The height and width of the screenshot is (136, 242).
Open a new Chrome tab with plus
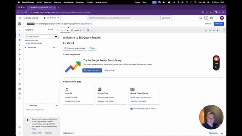point(59,8)
